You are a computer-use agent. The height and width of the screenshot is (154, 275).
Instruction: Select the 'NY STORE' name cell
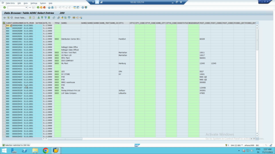(x=71, y=74)
